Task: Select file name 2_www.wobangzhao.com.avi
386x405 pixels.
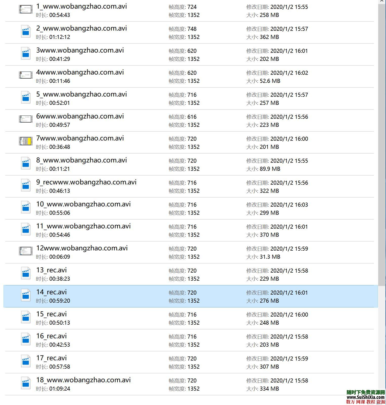Action: (x=81, y=28)
